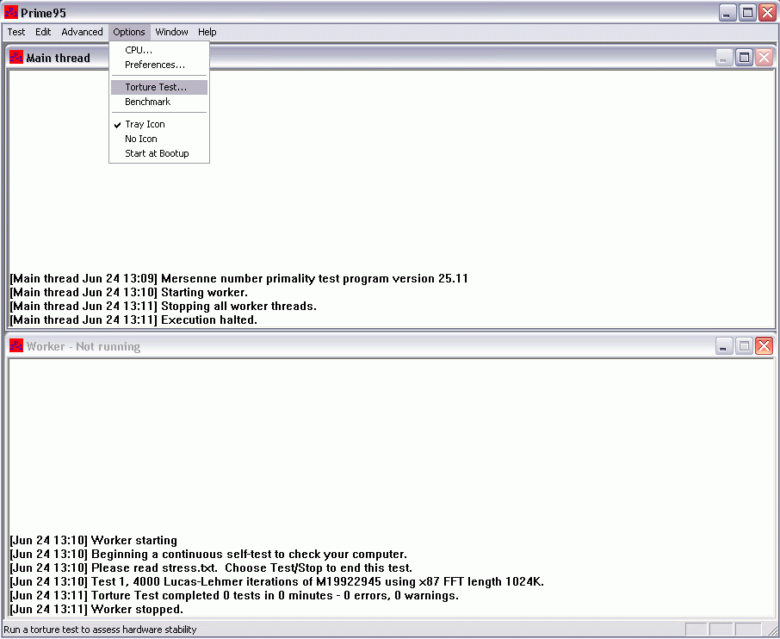Minimize the Prime95 main window
The image size is (780, 639).
pos(727,12)
